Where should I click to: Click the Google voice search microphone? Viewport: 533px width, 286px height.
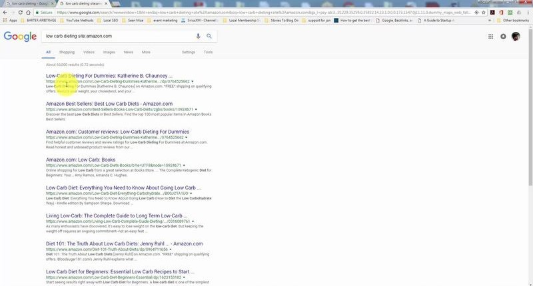point(198,37)
